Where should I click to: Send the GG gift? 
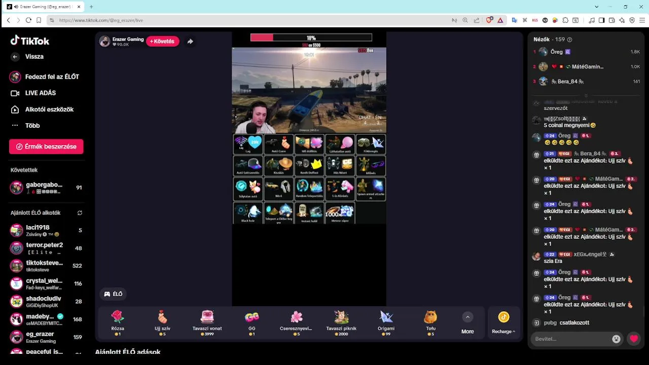tap(251, 322)
